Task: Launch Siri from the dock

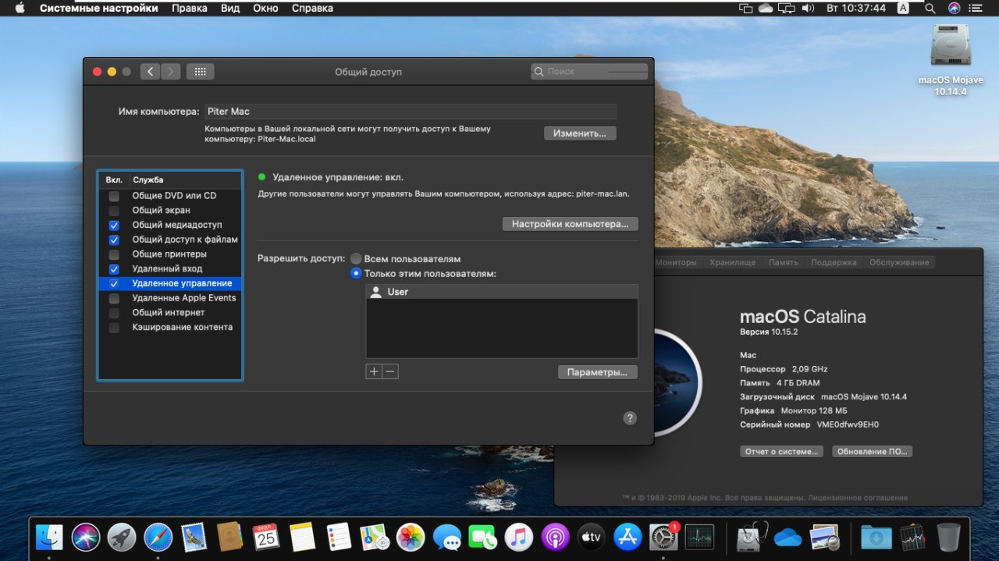Action: pos(86,537)
